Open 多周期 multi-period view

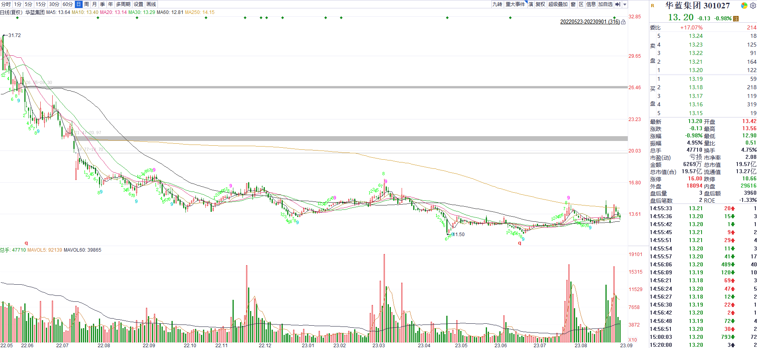pos(123,4)
